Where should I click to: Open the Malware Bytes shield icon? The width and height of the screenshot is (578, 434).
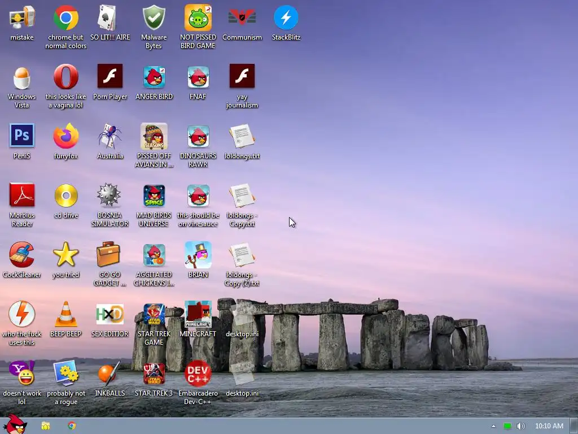tap(154, 27)
